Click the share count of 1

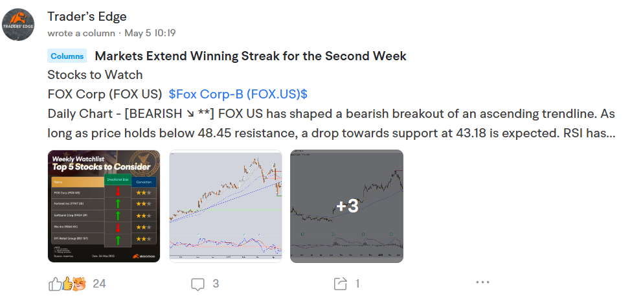(x=357, y=284)
